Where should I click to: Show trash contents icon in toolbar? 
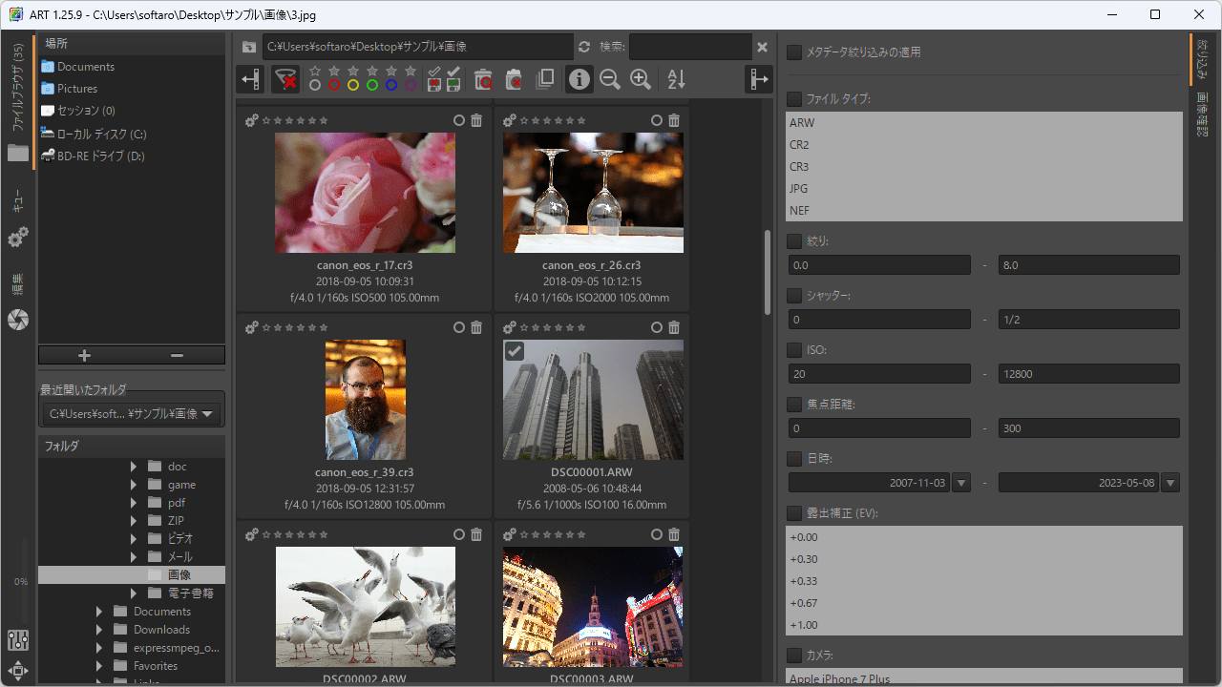coord(484,80)
